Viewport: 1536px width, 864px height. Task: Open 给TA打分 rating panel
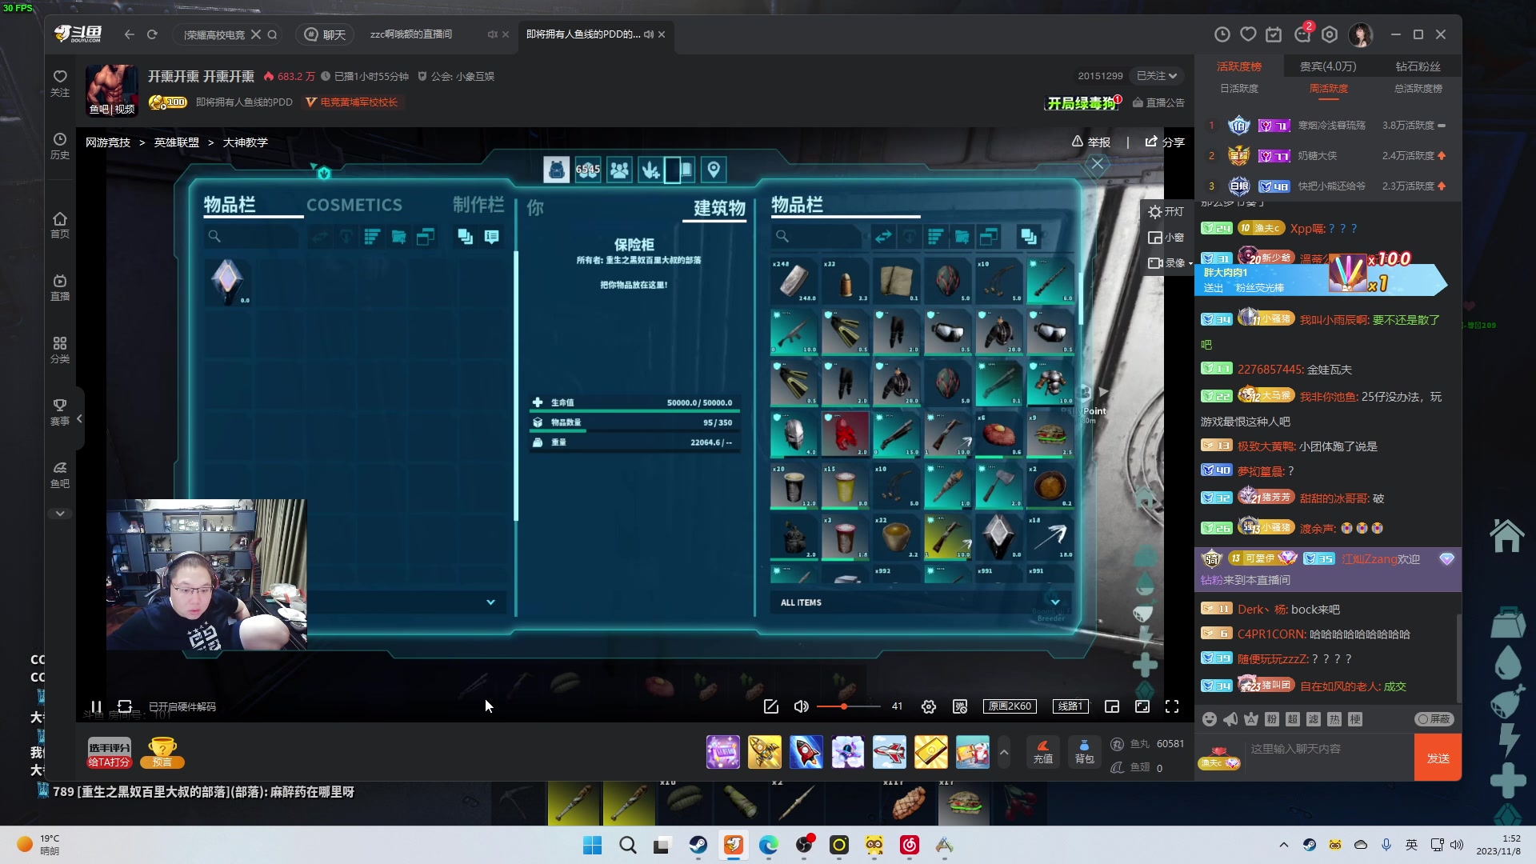pos(109,752)
